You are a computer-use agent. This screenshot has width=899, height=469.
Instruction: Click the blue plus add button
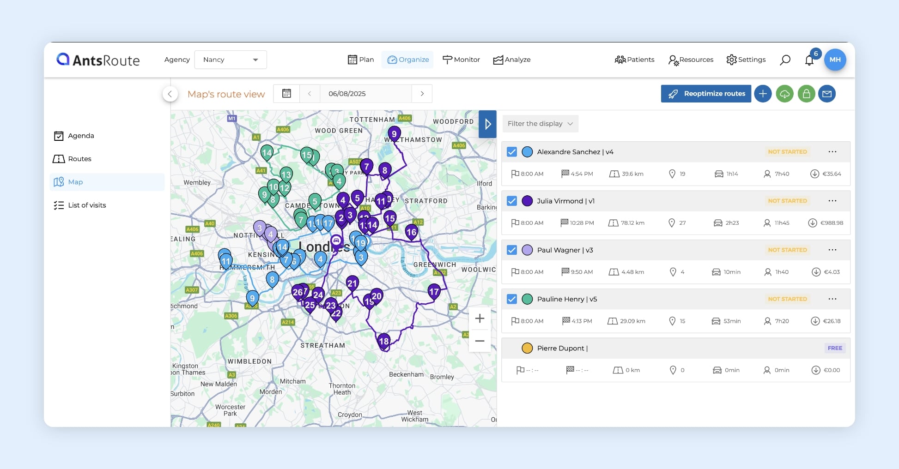point(763,94)
